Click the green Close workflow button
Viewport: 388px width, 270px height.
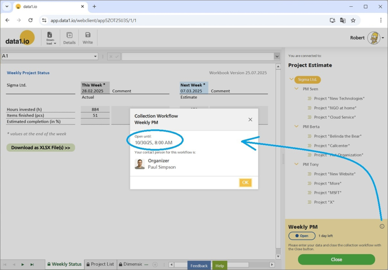pyautogui.click(x=336, y=259)
